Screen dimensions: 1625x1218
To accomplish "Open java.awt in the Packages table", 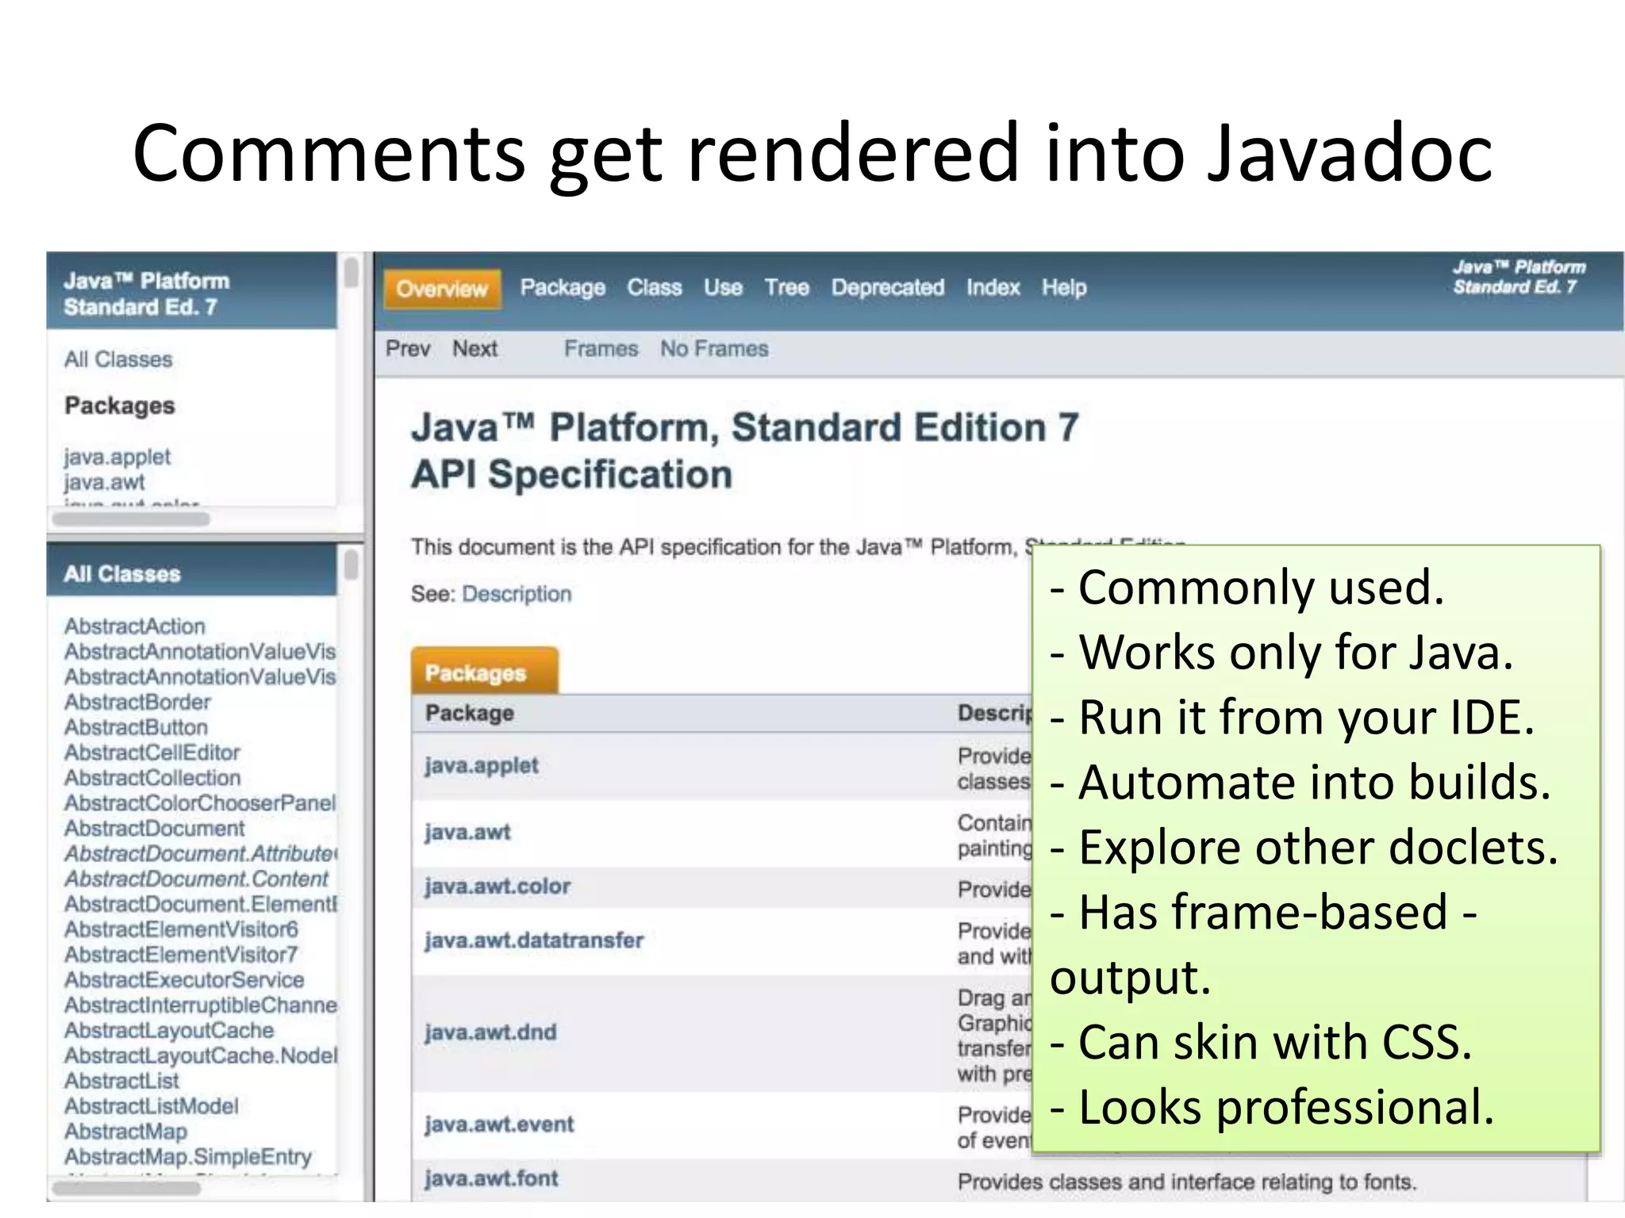I will coord(467,832).
